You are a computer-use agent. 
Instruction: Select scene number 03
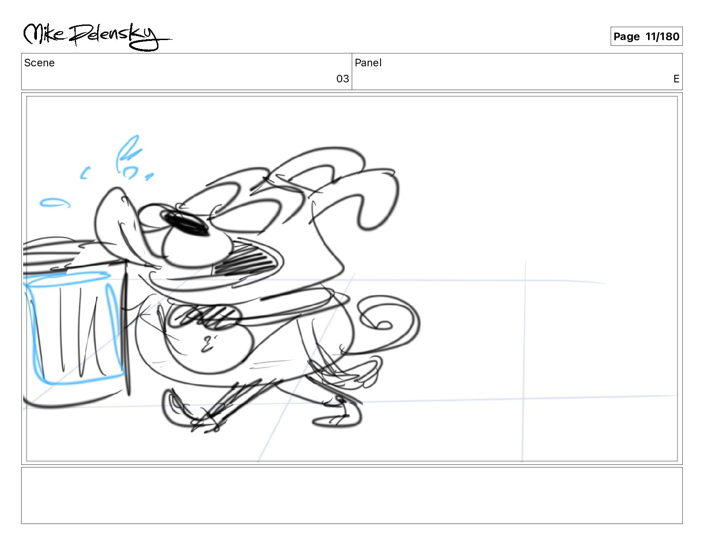click(x=342, y=79)
